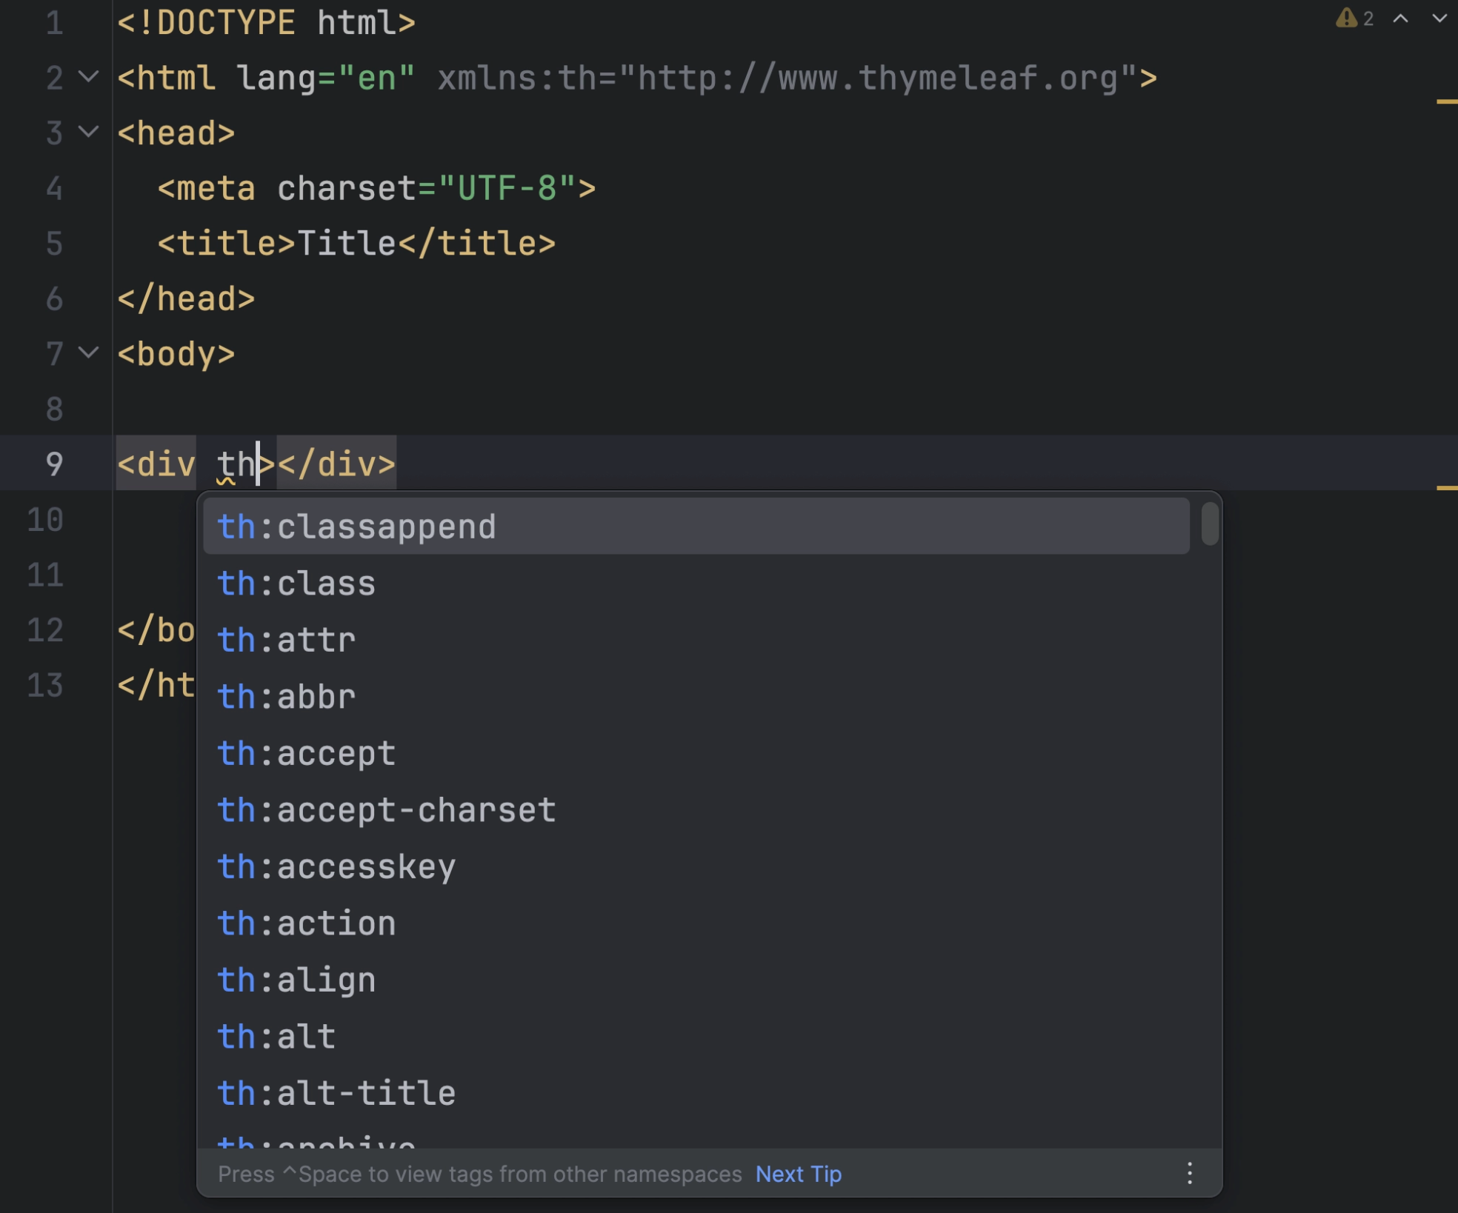This screenshot has height=1213, width=1458.
Task: Choose th:alt suggestion
Action: tap(696, 1036)
